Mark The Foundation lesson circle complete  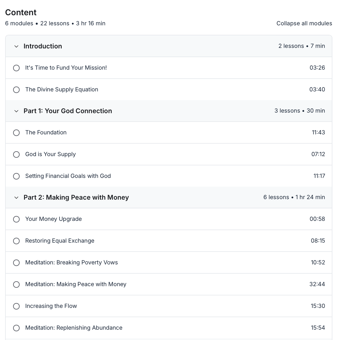pos(16,132)
